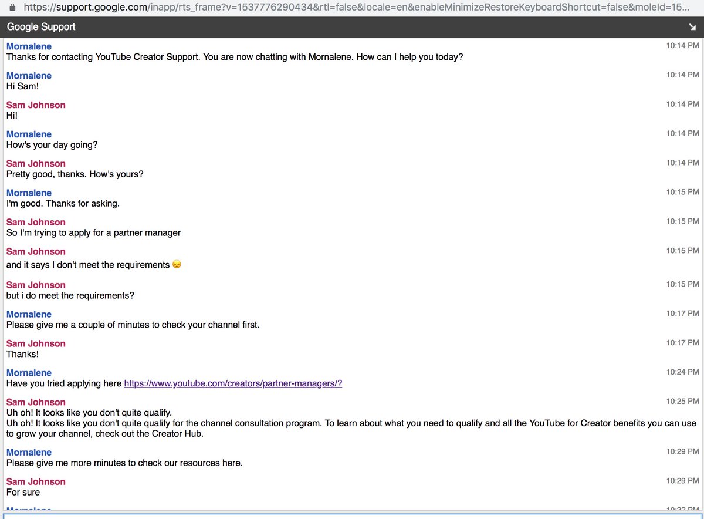Select the 'Hi!' message from Sam
Viewport: 704px width, 519px height.
[x=13, y=116]
